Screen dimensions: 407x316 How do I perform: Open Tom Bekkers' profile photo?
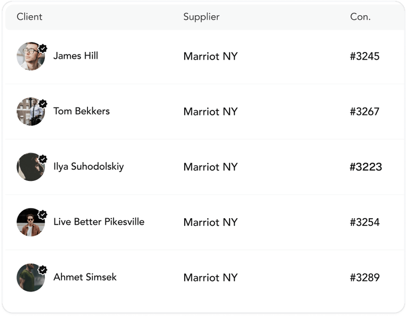tap(30, 112)
